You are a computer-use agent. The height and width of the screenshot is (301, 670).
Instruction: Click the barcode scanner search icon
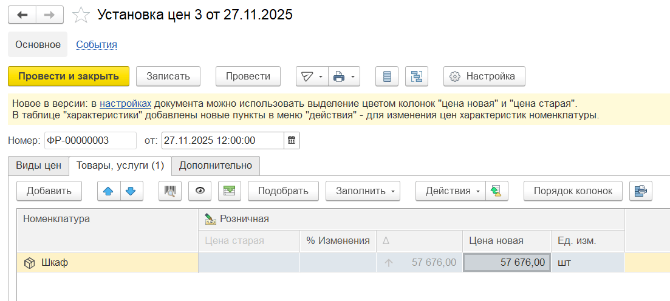(x=170, y=191)
